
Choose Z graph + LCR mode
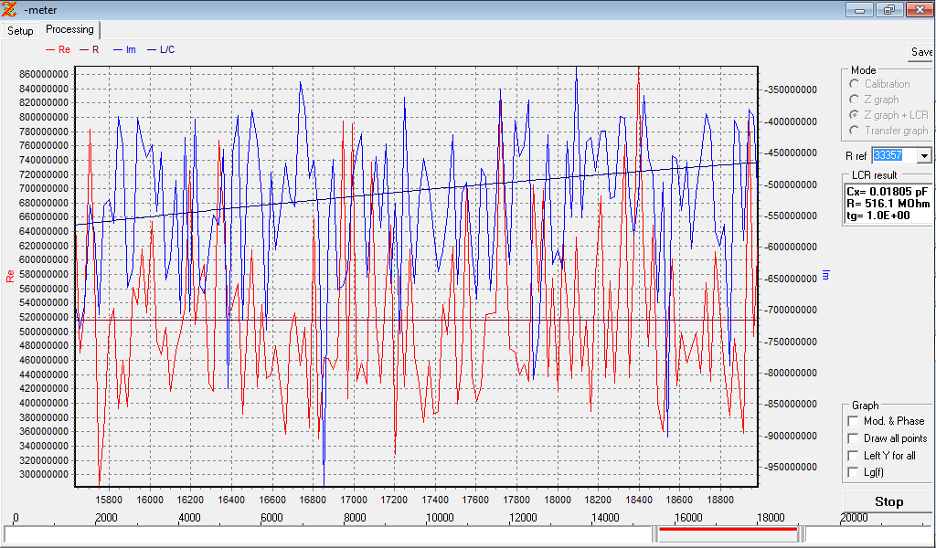(x=855, y=114)
